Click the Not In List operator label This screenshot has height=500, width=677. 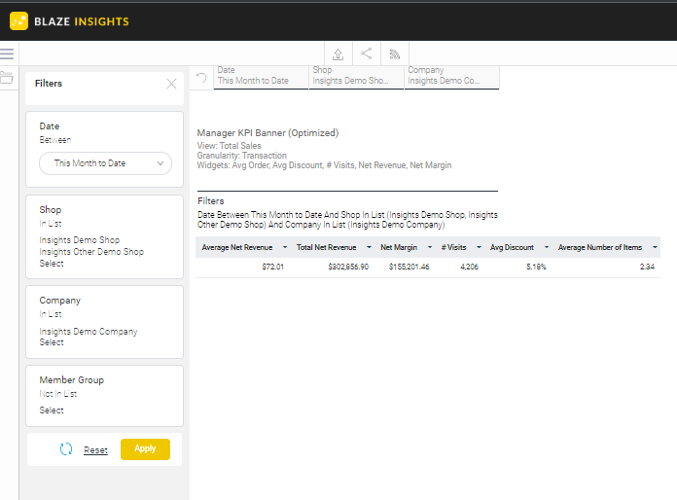pos(57,394)
